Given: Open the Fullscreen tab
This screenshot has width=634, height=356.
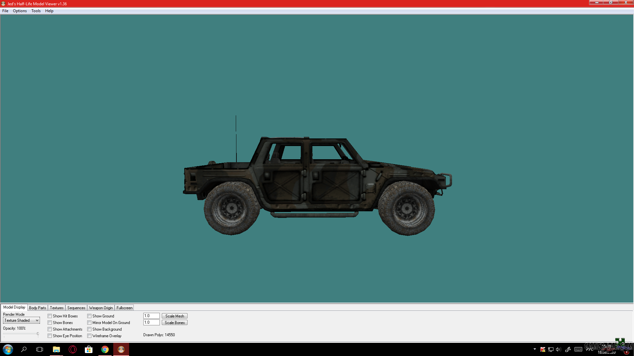Looking at the screenshot, I should [x=124, y=308].
